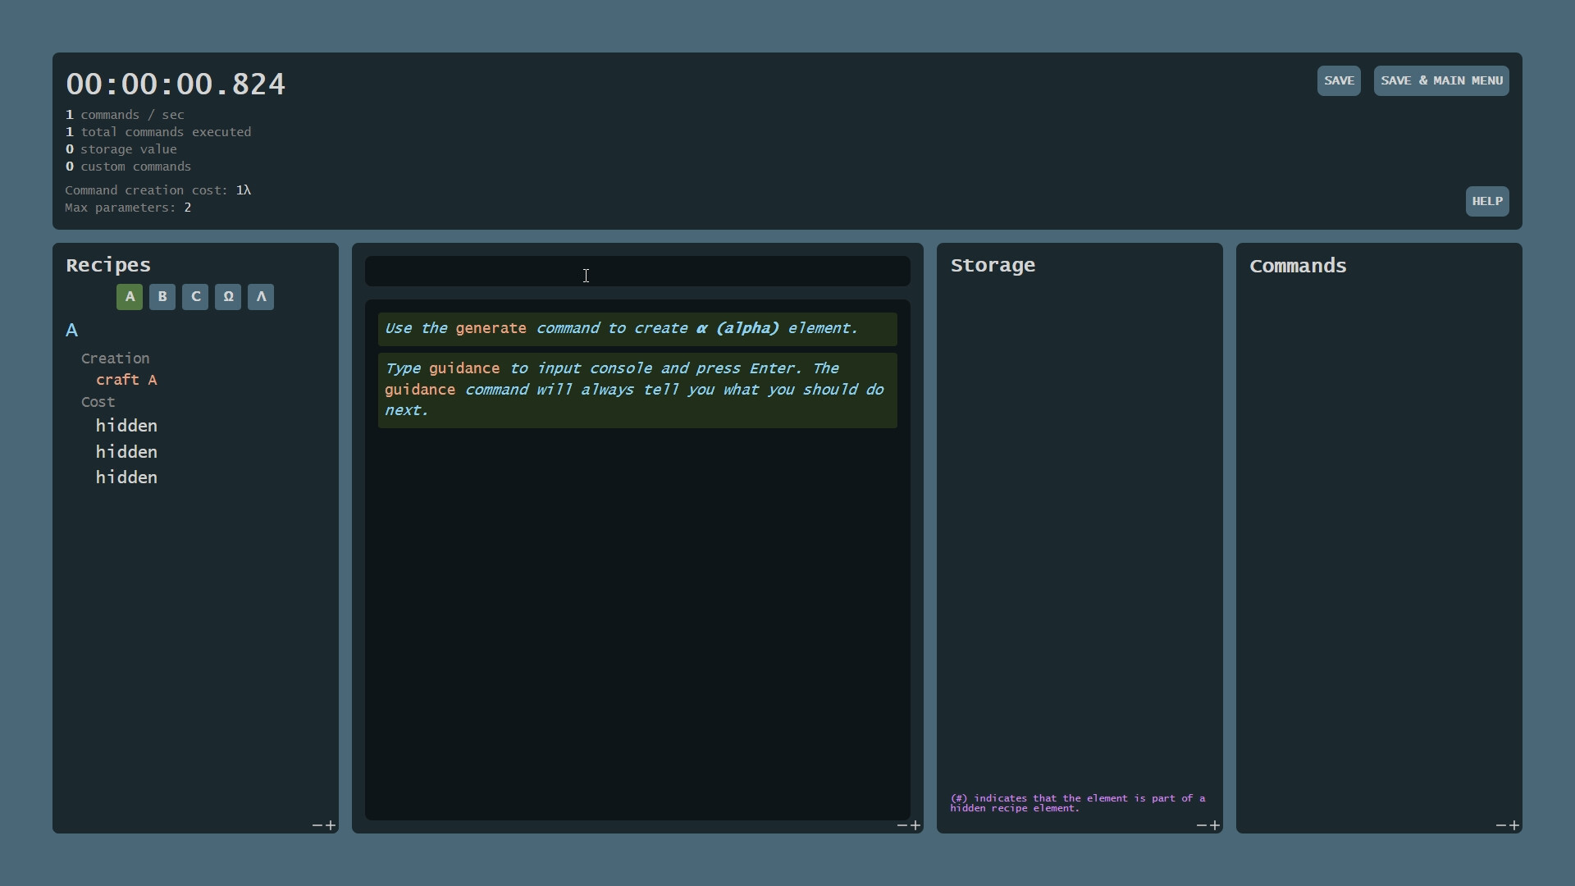Collapse the A recipe section
Viewport: 1575px width, 886px height.
click(x=72, y=330)
